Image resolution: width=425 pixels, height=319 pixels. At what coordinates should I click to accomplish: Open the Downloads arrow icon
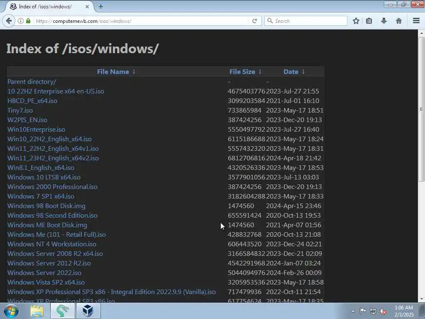pyautogui.click(x=383, y=21)
